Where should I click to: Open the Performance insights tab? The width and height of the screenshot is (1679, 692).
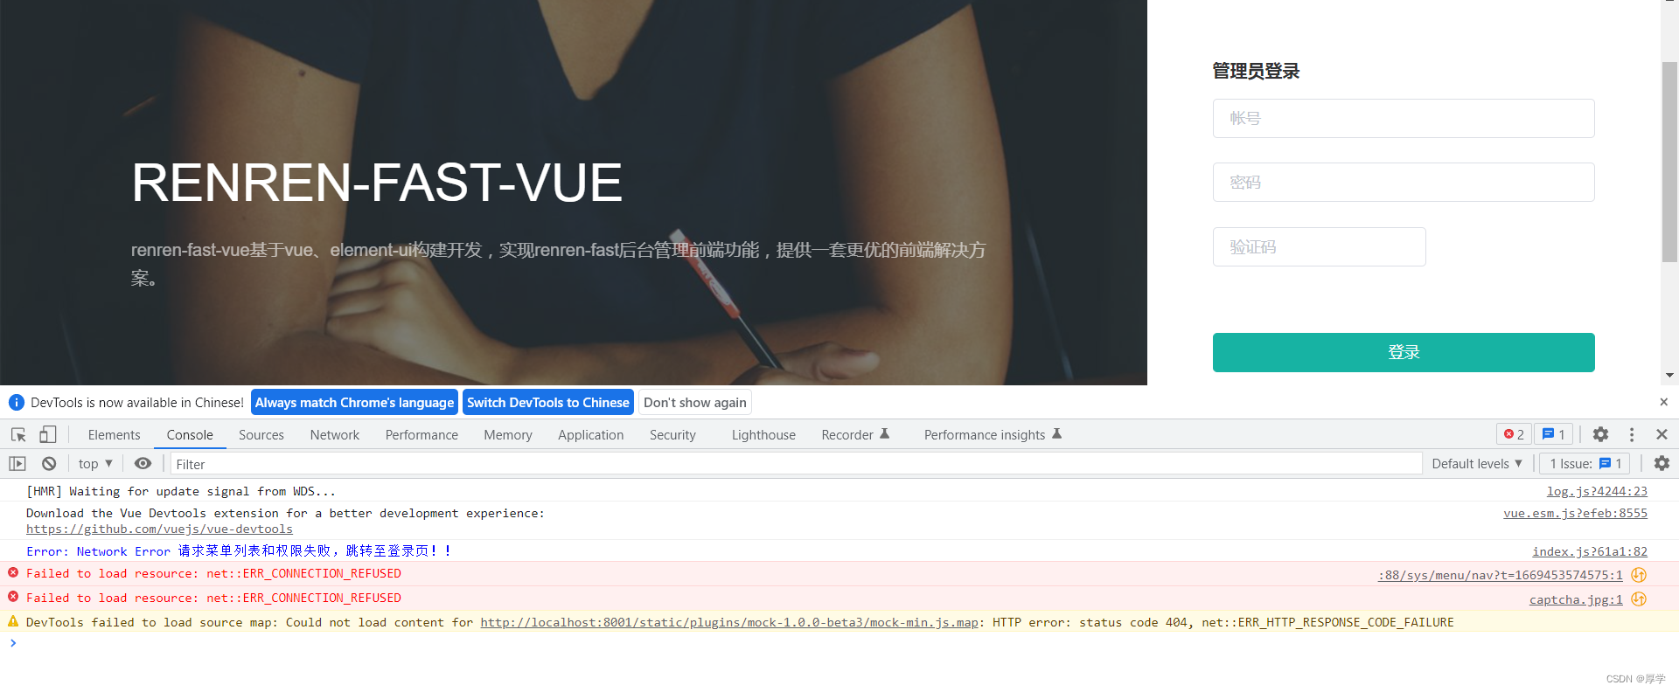993,435
